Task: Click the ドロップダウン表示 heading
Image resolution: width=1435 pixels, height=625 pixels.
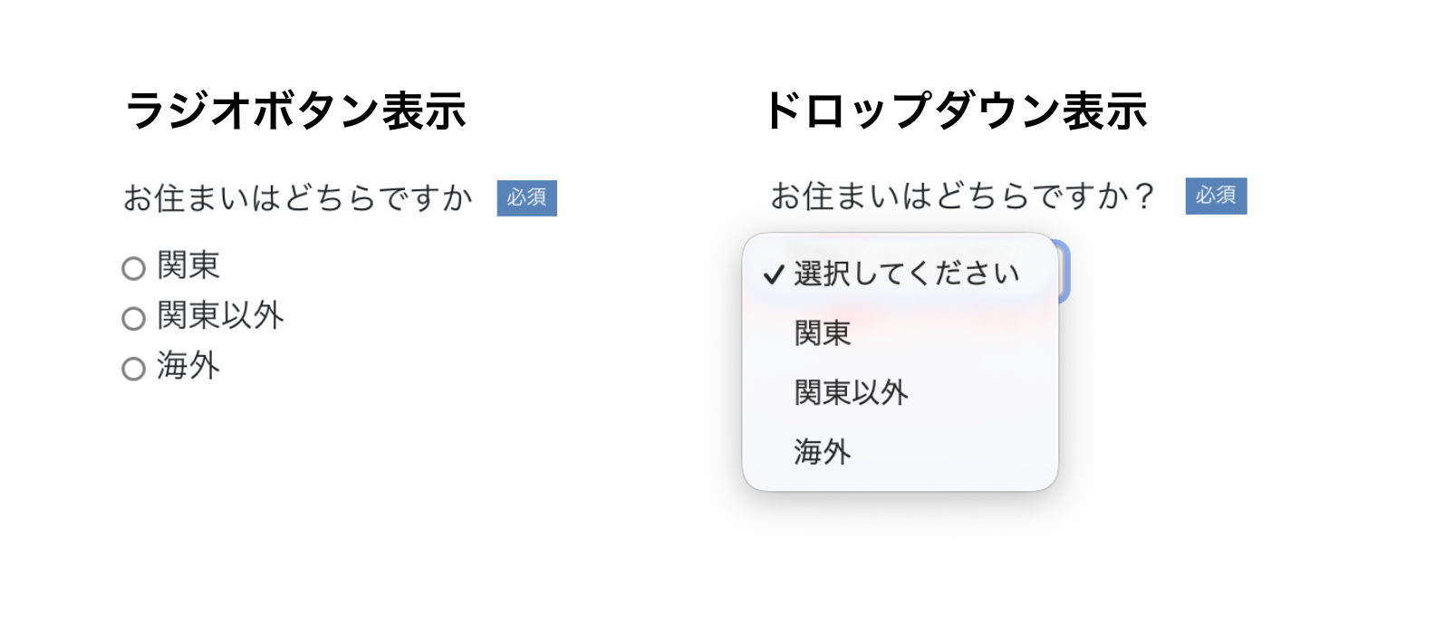Action: click(955, 111)
